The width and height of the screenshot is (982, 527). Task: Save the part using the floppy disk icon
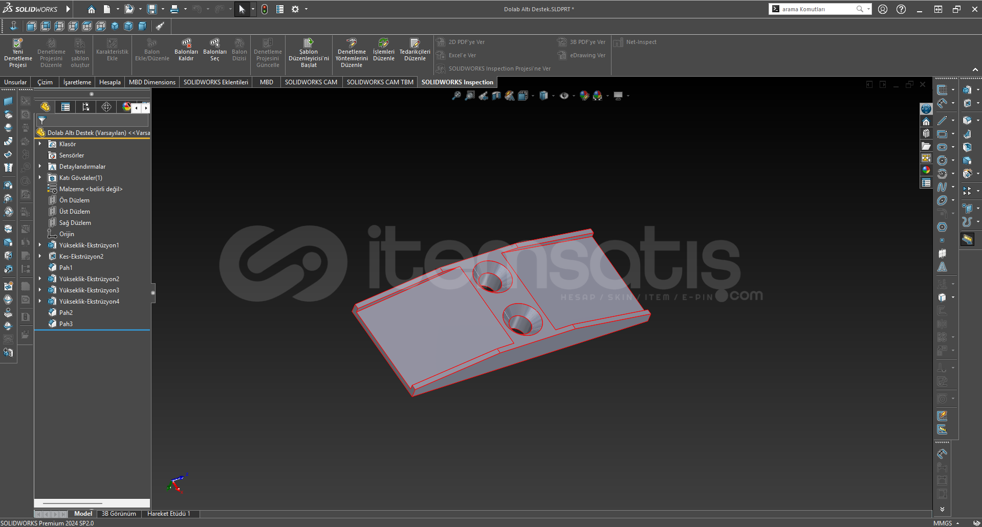click(x=152, y=9)
